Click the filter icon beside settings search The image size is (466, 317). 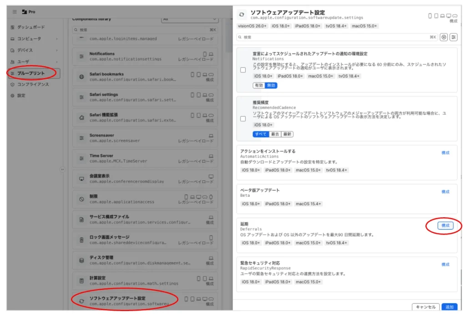point(444,37)
